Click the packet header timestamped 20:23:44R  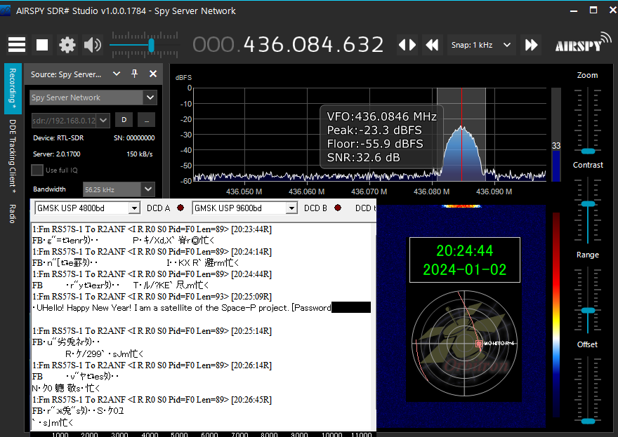coord(152,229)
